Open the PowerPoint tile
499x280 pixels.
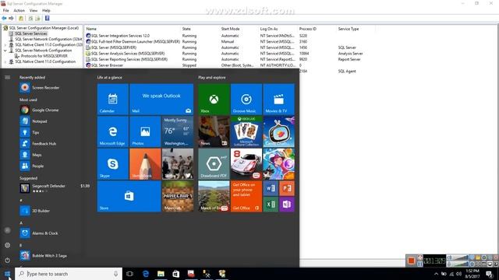pos(287,188)
